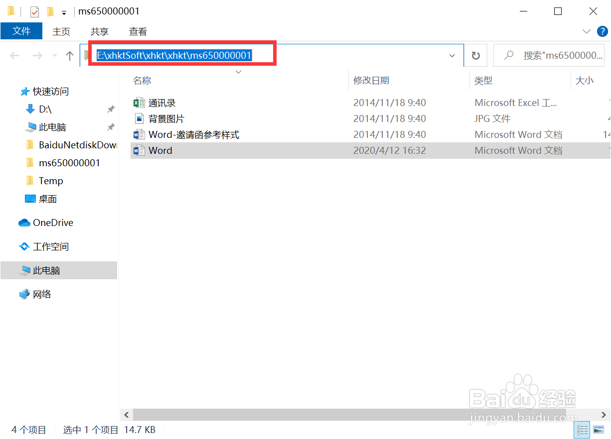Click Word icon of highlighted Word file
This screenshot has width=611, height=439.
139,151
